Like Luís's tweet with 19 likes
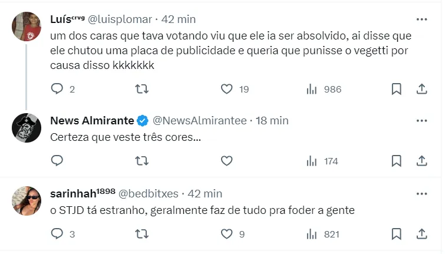Screen dimensions: 445x254 click(227, 89)
